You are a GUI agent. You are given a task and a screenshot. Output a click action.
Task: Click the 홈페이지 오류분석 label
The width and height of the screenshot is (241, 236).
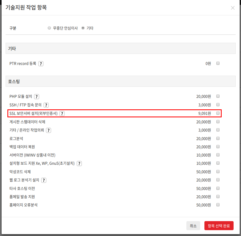[23, 205]
